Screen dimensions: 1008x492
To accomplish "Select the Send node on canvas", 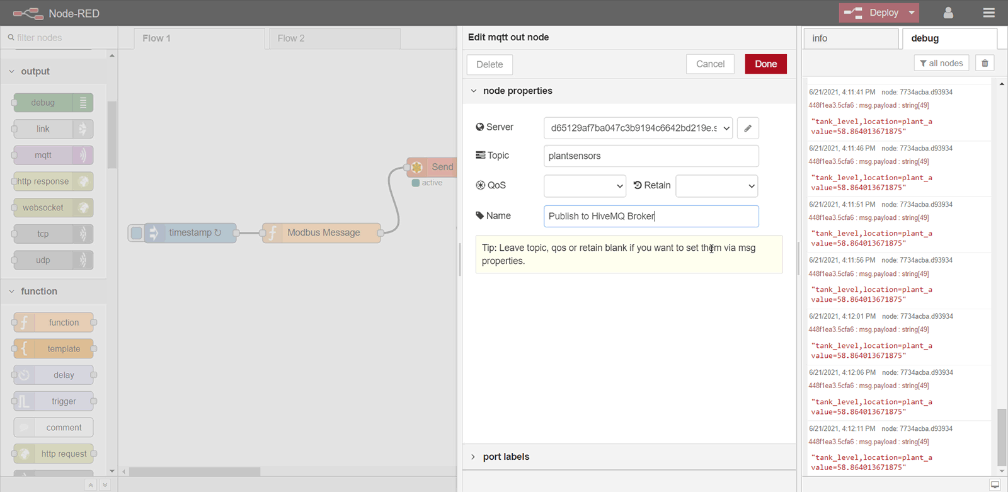I will point(432,167).
